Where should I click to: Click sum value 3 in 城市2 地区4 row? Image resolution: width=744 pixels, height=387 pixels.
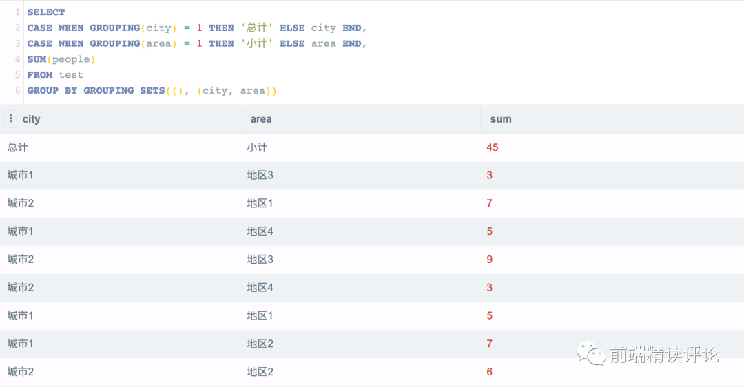tap(489, 287)
